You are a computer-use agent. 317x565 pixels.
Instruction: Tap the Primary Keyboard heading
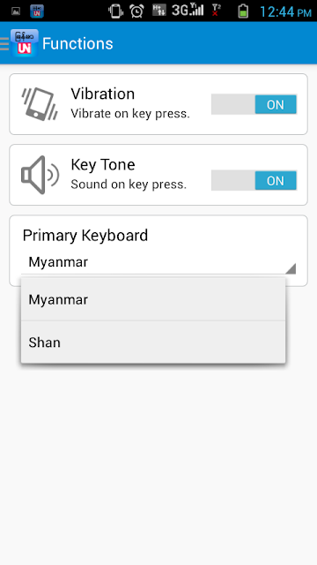tap(85, 236)
